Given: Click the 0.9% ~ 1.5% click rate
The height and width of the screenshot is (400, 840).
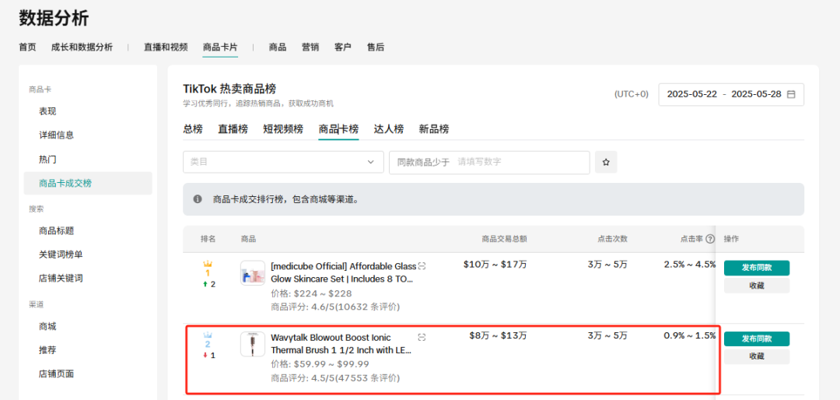Looking at the screenshot, I should 690,335.
